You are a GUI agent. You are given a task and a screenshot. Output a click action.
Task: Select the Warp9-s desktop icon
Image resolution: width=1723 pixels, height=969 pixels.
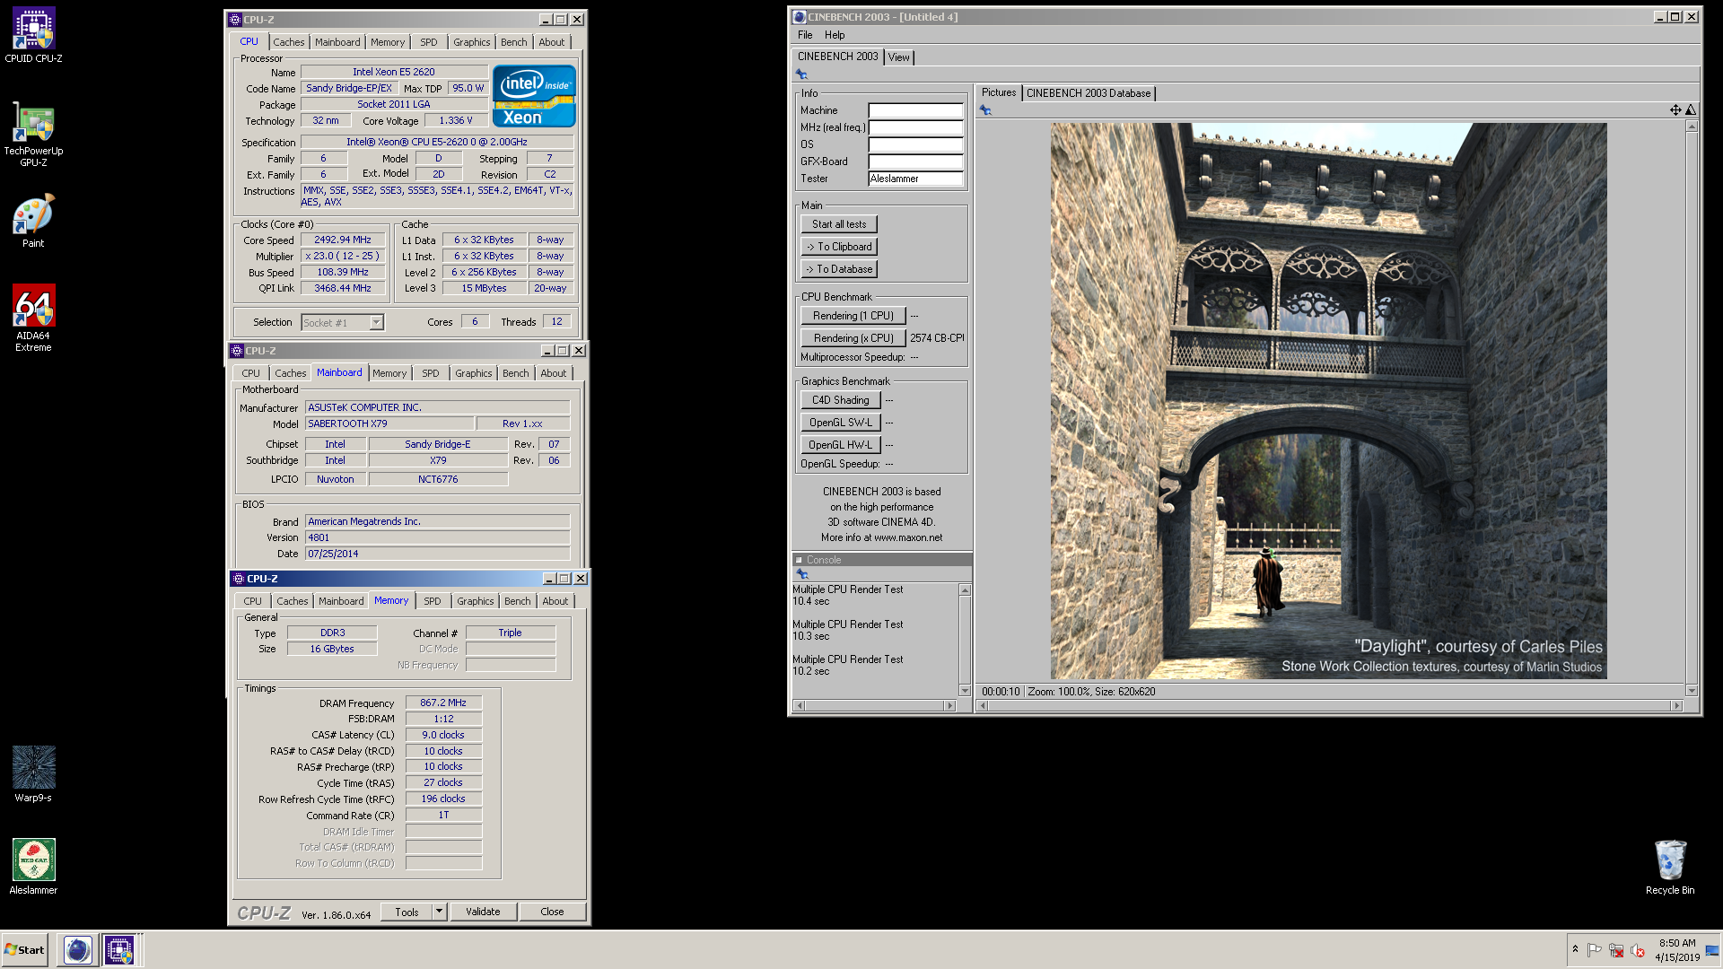point(33,774)
